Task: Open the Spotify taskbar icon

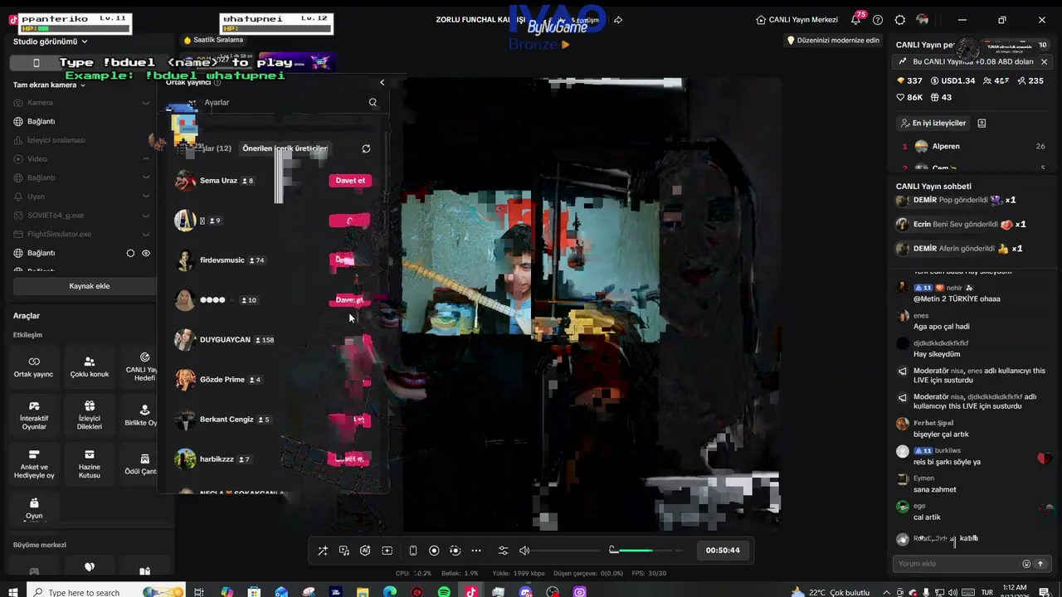Action: 444,592
